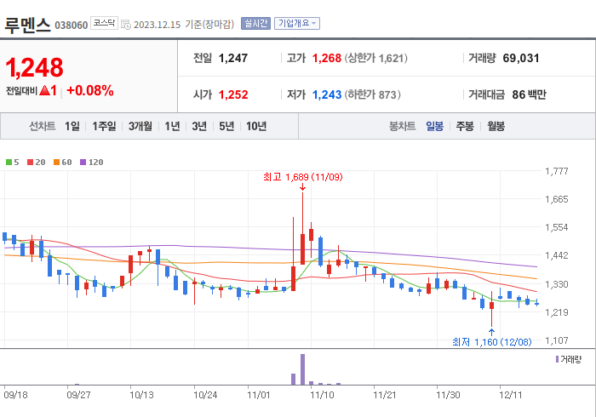Switch to 일봉 candlestick chart
The width and height of the screenshot is (596, 417).
point(434,126)
